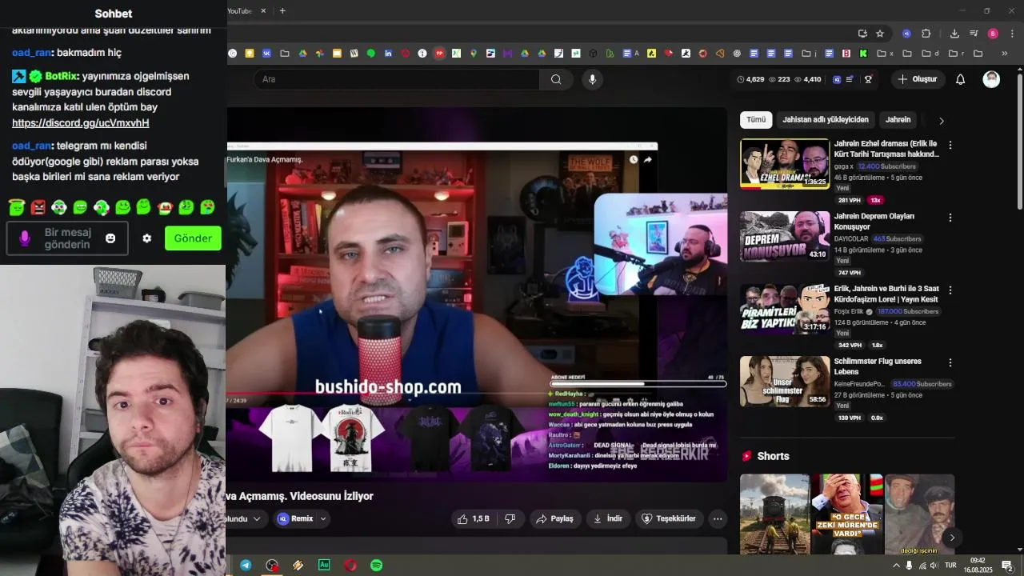Click the Remix button
The width and height of the screenshot is (1024, 576).
[294, 518]
